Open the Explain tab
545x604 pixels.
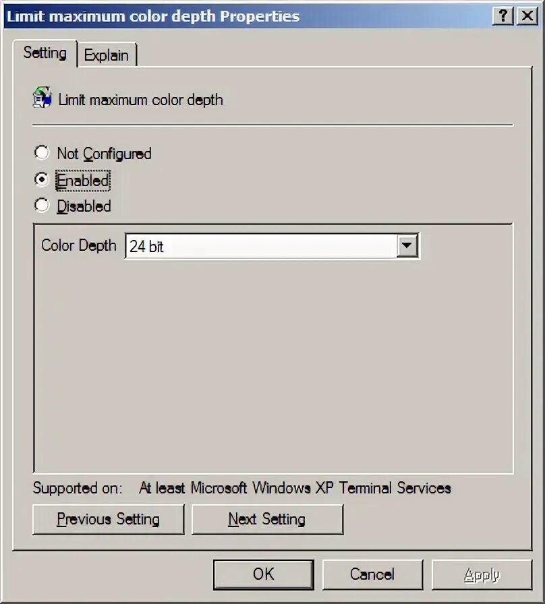[x=107, y=55]
